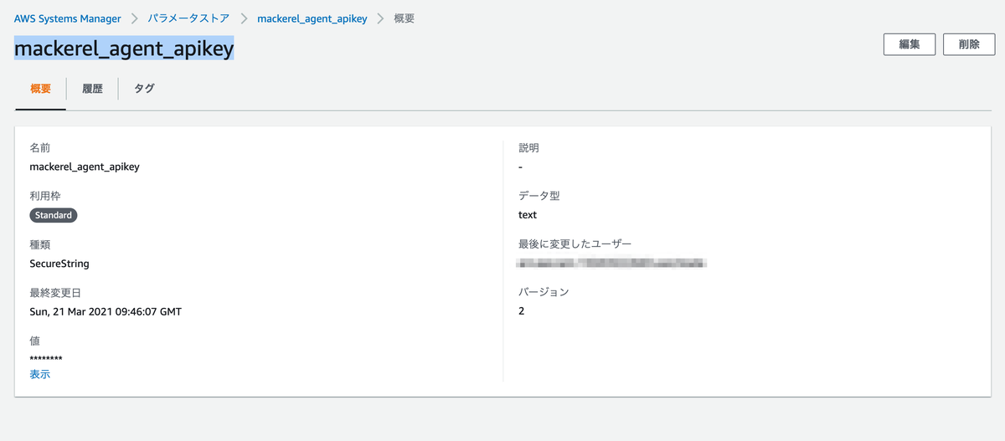Click the blurred last-modified user value

(x=612, y=263)
